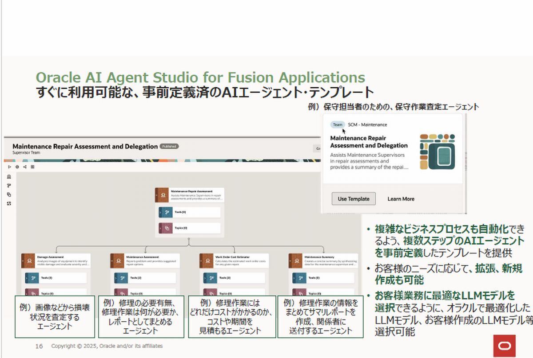Select the topics icon in the left sidebar
The height and width of the screenshot is (358, 533).
click(9, 195)
